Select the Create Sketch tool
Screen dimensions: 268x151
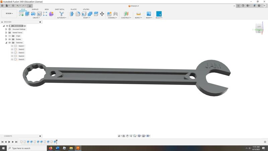click(x=21, y=14)
